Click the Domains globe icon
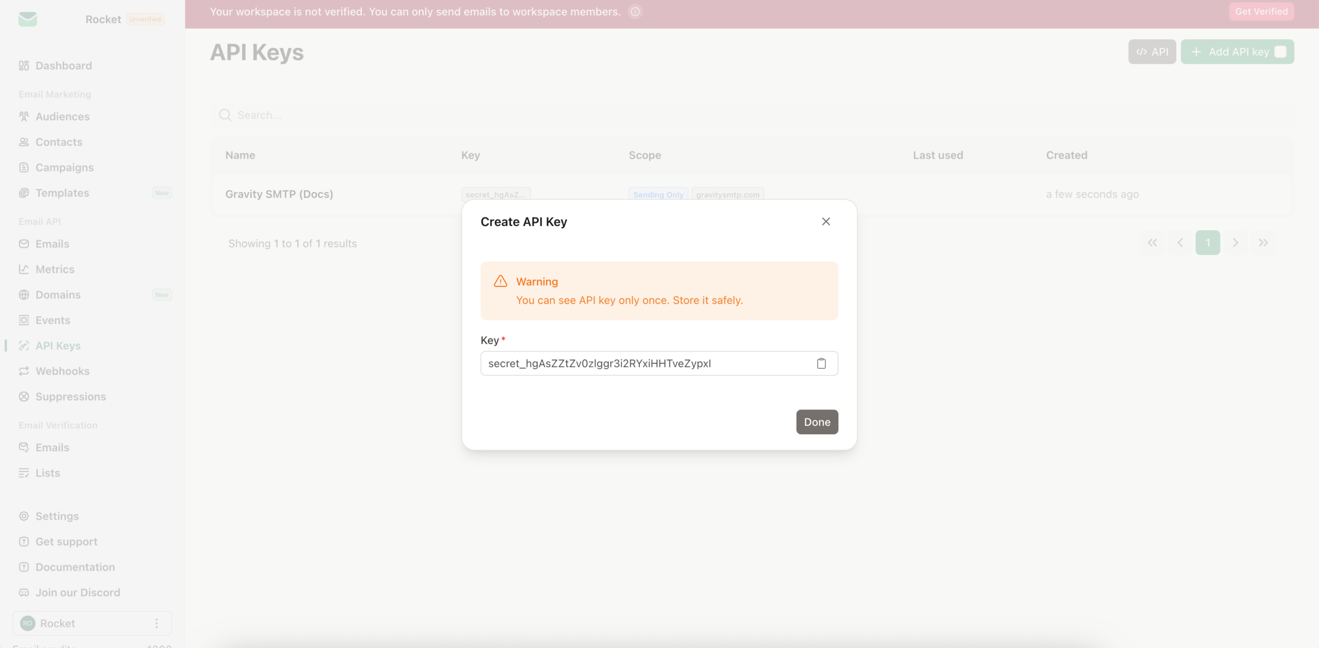Image resolution: width=1319 pixels, height=648 pixels. tap(24, 295)
